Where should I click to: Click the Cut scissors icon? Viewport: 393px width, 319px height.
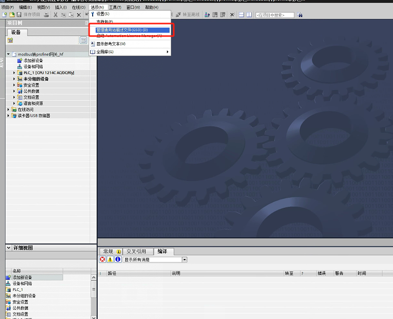click(x=56, y=15)
